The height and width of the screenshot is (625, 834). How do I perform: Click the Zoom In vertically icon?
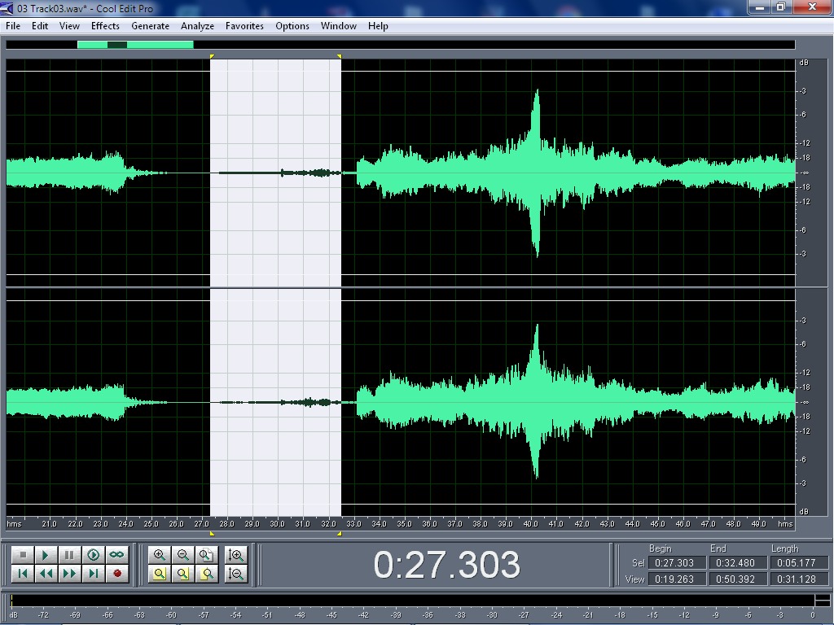coord(235,555)
